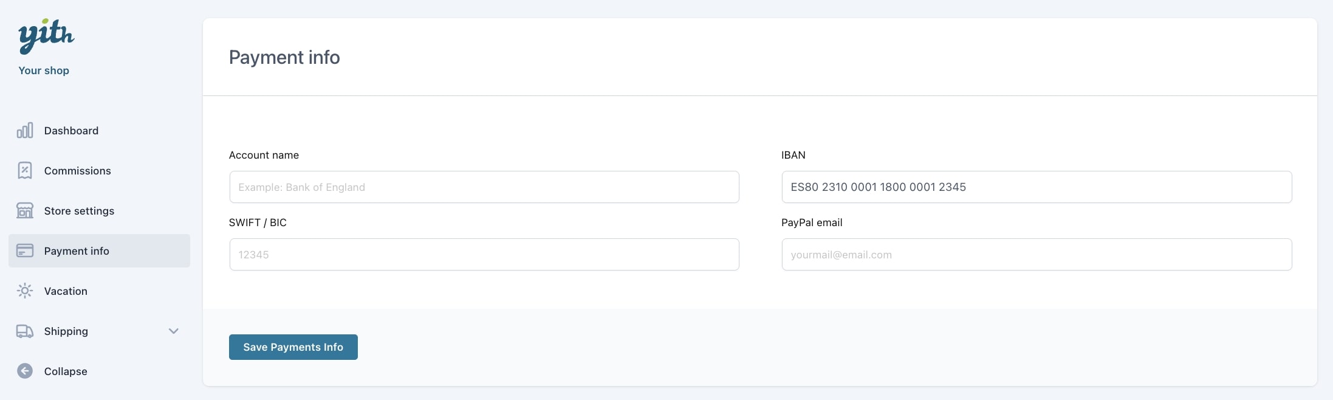This screenshot has width=1333, height=400.
Task: Click the Store settings shop icon
Action: (25, 211)
